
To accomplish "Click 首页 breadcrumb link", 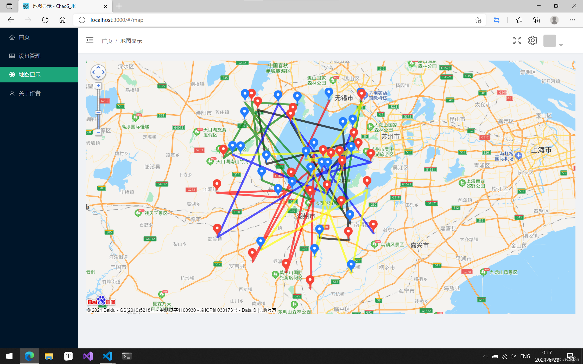I will coord(107,41).
